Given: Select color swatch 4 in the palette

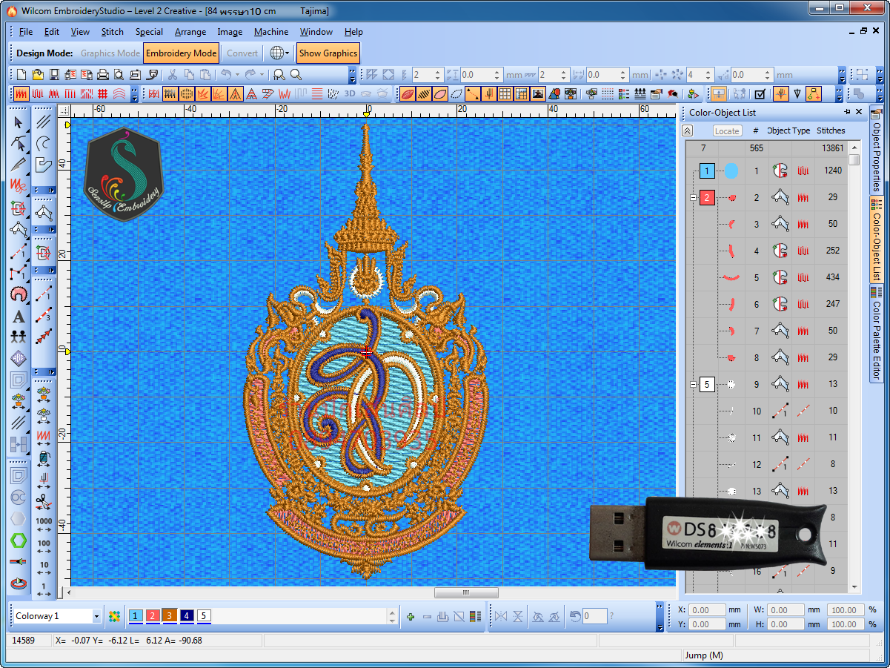Looking at the screenshot, I should click(x=187, y=616).
